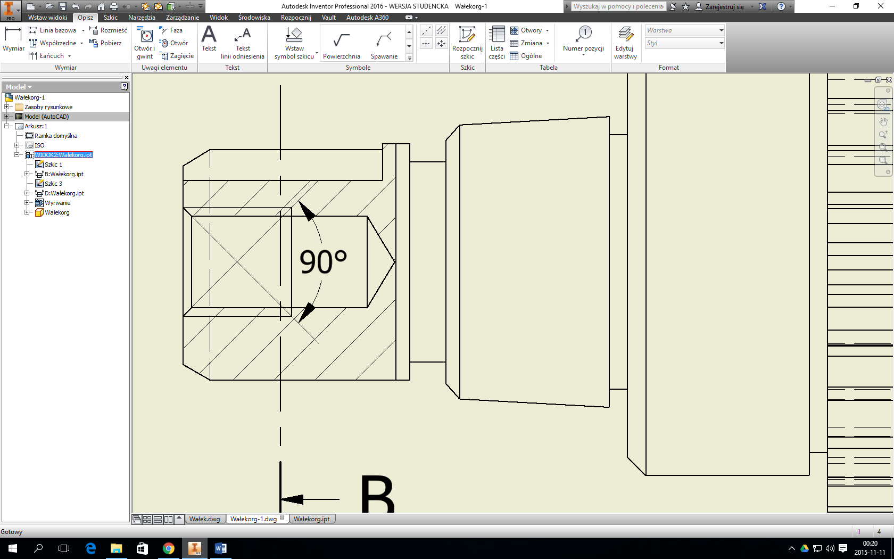Switch to the Zarządzanie ribbon tab
Screen dimensions: 894x559
tap(183, 18)
